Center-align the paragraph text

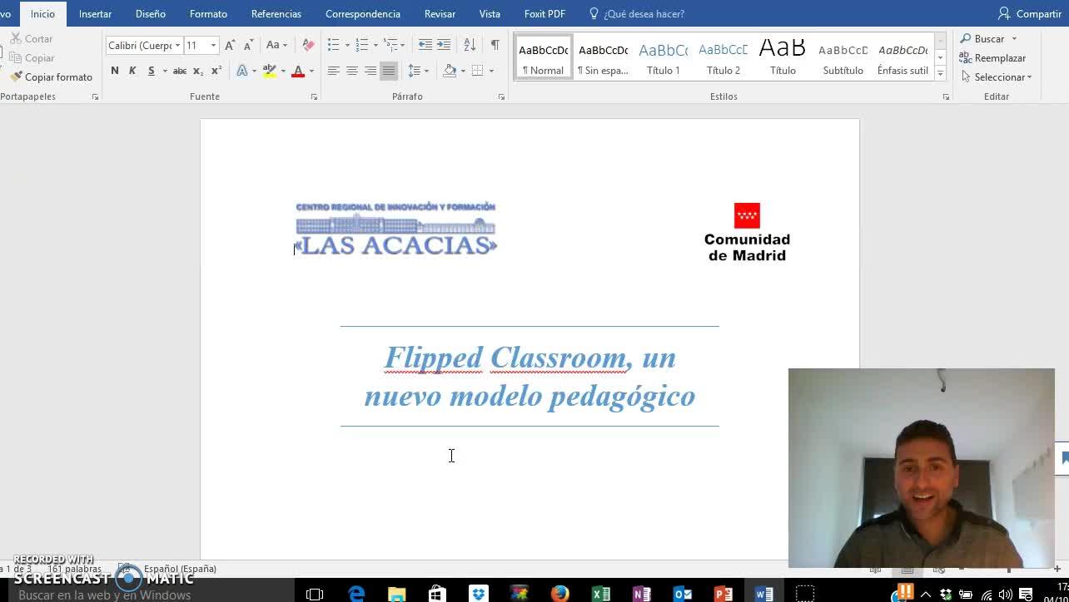351,71
